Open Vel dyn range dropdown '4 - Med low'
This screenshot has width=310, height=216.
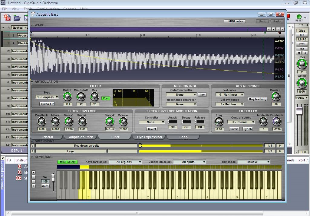point(230,104)
